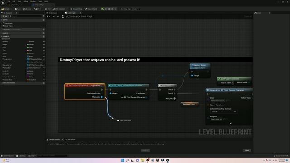Toggle Hide Unrelated nodes
Screen dimensions: 290x163
pos(59,9)
